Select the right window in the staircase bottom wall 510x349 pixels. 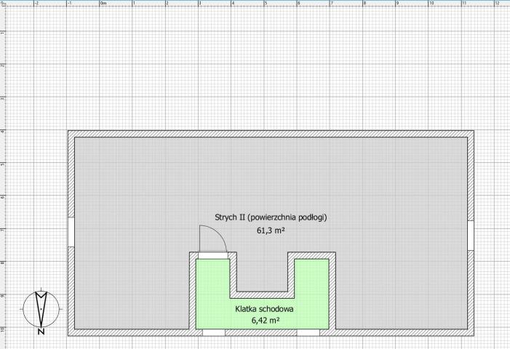tap(308, 332)
